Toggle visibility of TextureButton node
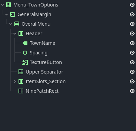The image size is (136, 131). click(x=132, y=62)
